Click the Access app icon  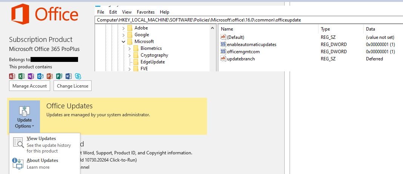tap(12, 76)
